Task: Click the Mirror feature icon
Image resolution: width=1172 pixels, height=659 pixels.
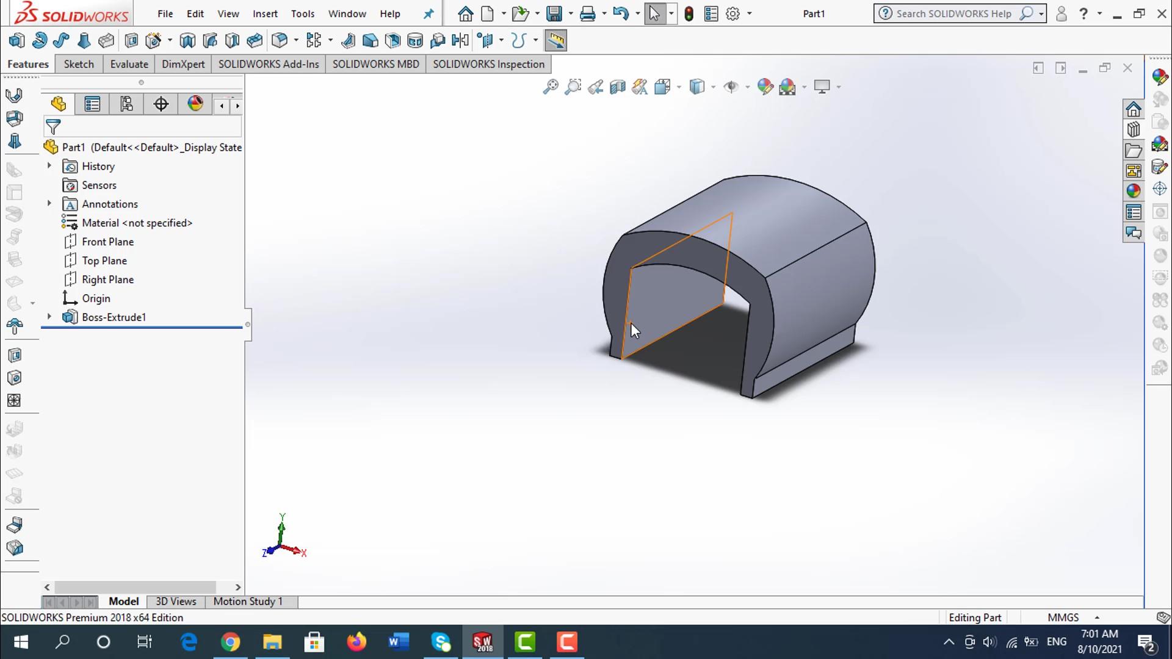Action: pos(460,41)
